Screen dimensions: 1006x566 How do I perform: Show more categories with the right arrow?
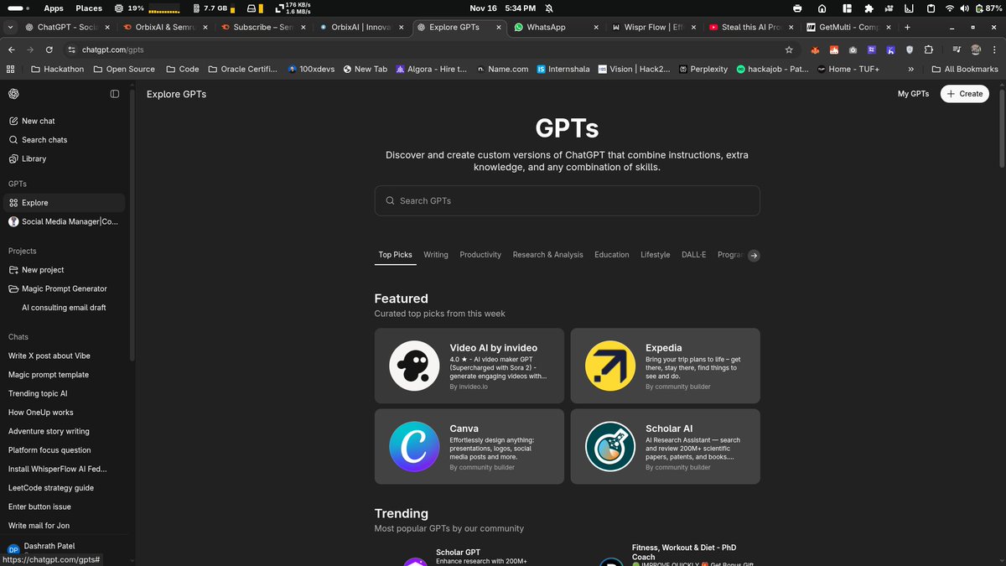(x=754, y=256)
